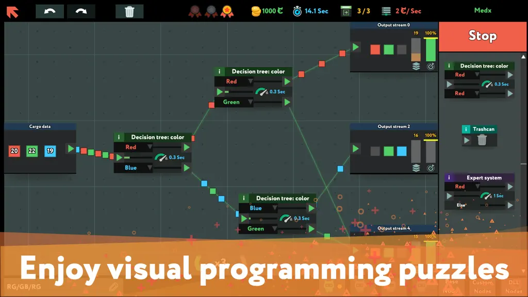The width and height of the screenshot is (528, 297).
Task: Click the silver medal icon
Action: [211, 12]
